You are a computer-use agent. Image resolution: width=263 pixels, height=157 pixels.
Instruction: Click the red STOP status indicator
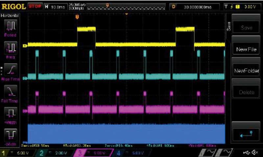[x=35, y=6]
